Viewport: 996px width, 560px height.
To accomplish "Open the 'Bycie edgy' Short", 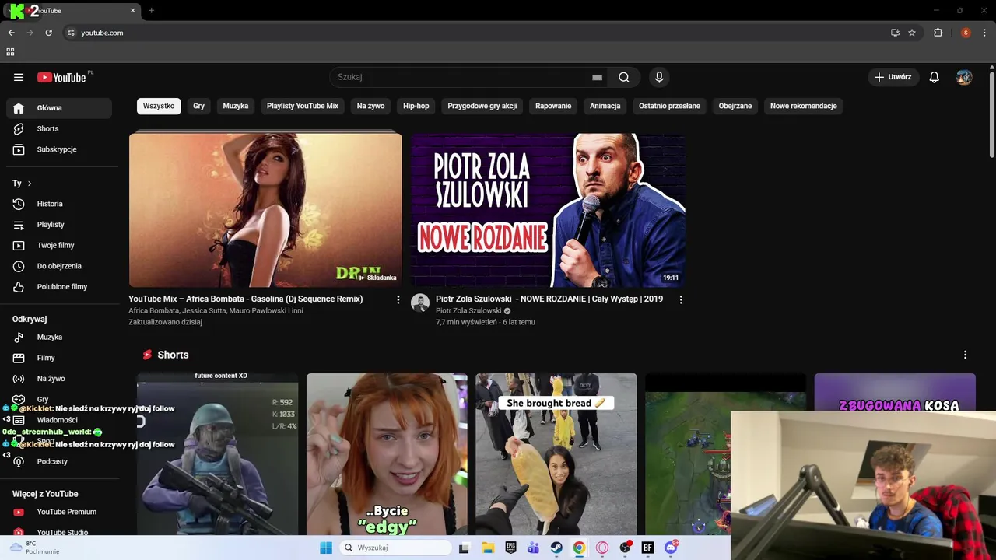I will [x=387, y=454].
